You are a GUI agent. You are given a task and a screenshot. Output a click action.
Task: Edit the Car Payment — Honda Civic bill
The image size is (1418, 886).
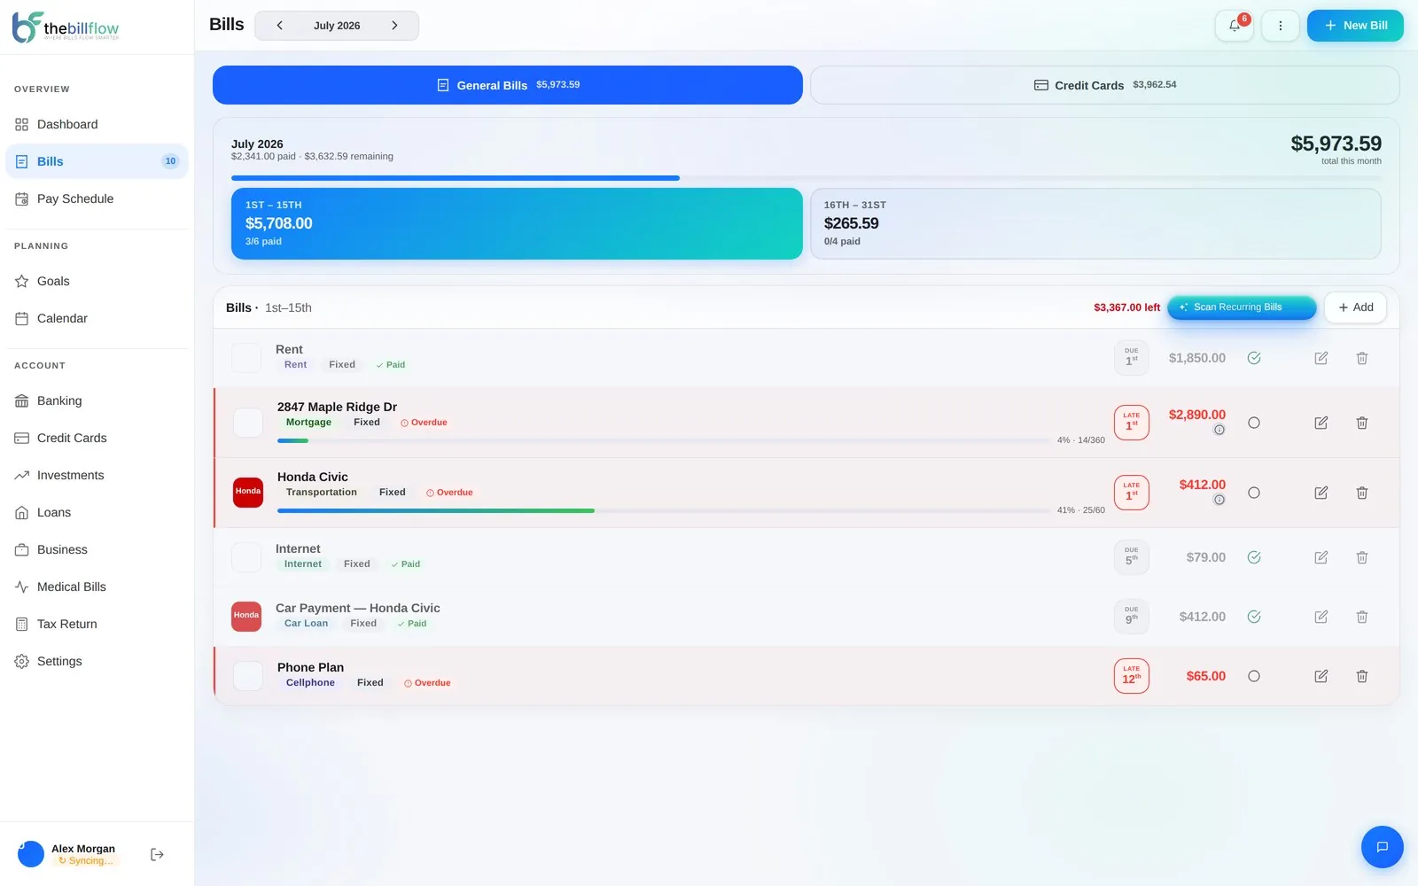(1321, 617)
